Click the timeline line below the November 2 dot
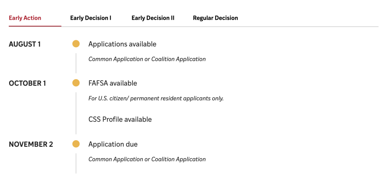This screenshot has width=380, height=174. (x=76, y=163)
